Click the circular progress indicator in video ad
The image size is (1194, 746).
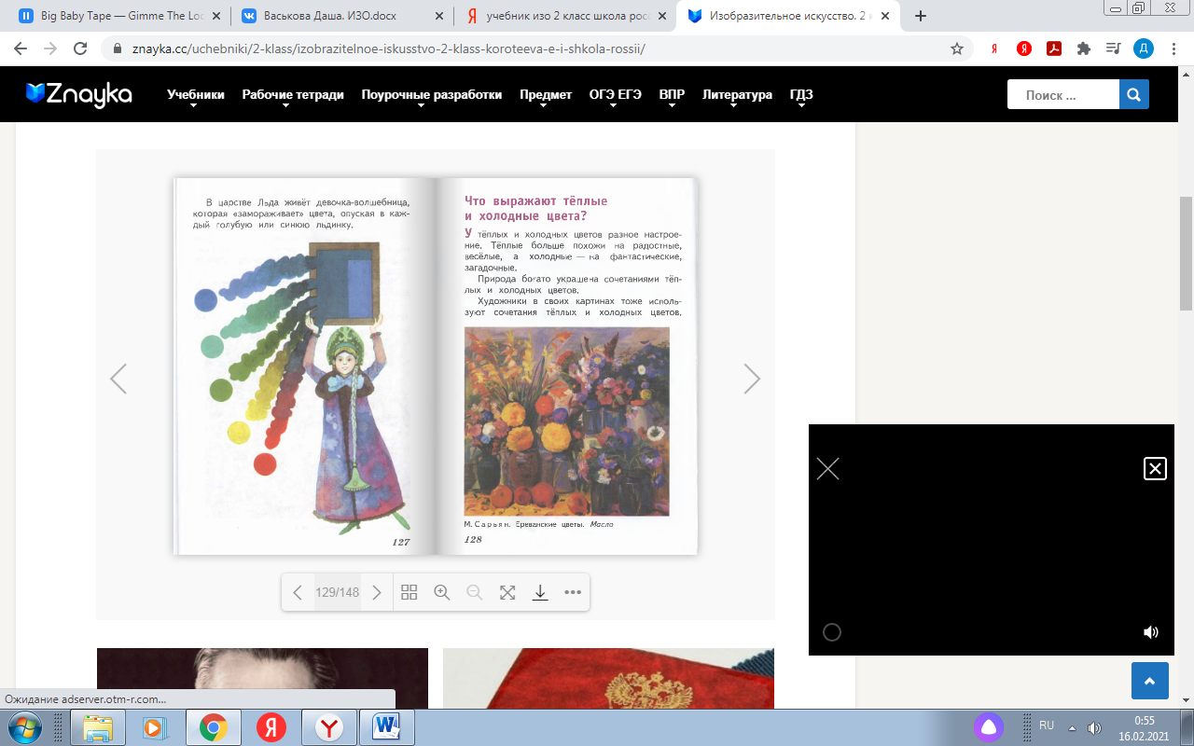pos(832,632)
